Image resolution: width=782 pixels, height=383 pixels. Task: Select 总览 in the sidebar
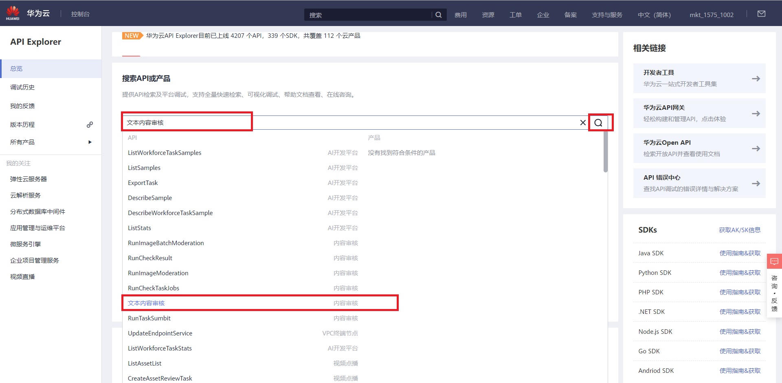tap(51, 68)
